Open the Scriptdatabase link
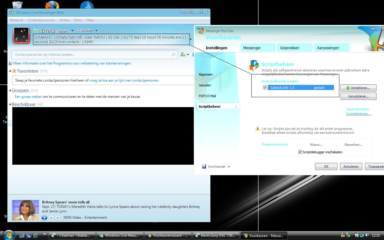This screenshot has height=240, width=384. 358,114
